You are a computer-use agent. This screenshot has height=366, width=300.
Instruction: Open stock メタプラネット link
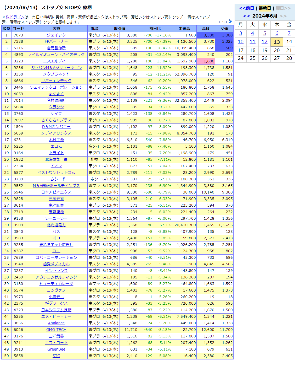56,74
